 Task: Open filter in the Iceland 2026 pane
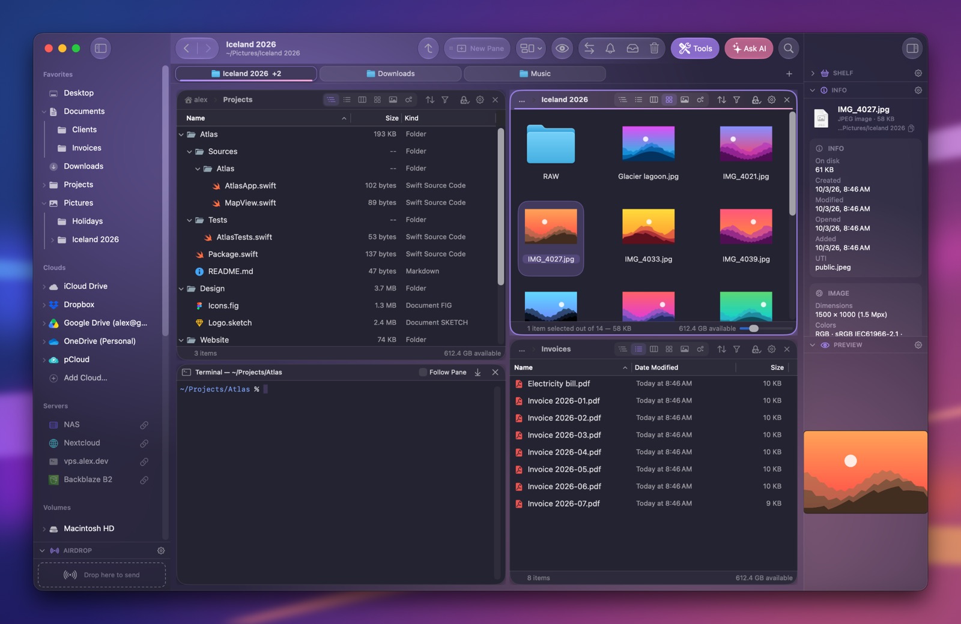737,100
